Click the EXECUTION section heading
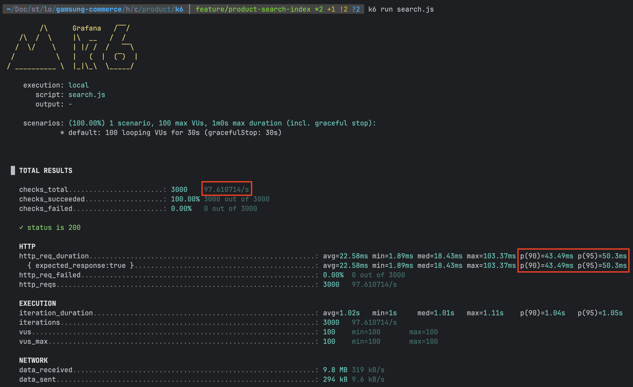633x387 pixels. tap(37, 303)
